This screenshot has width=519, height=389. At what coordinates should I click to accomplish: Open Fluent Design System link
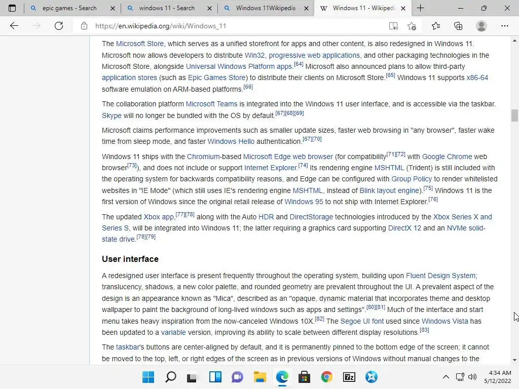click(x=441, y=276)
